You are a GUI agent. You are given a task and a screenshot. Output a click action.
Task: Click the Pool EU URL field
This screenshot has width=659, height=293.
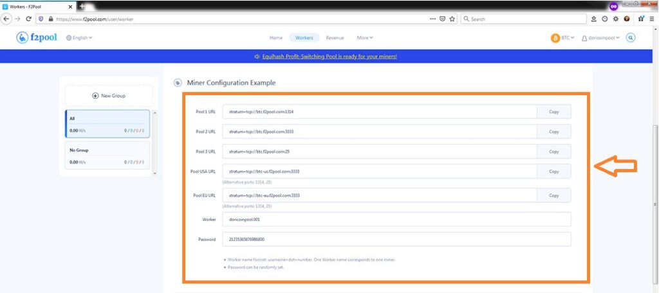380,195
